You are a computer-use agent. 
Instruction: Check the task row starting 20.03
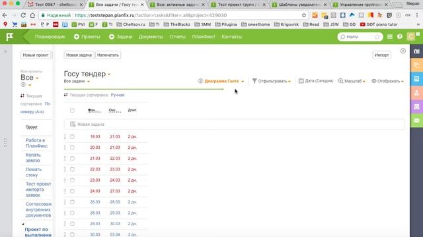[72, 147]
